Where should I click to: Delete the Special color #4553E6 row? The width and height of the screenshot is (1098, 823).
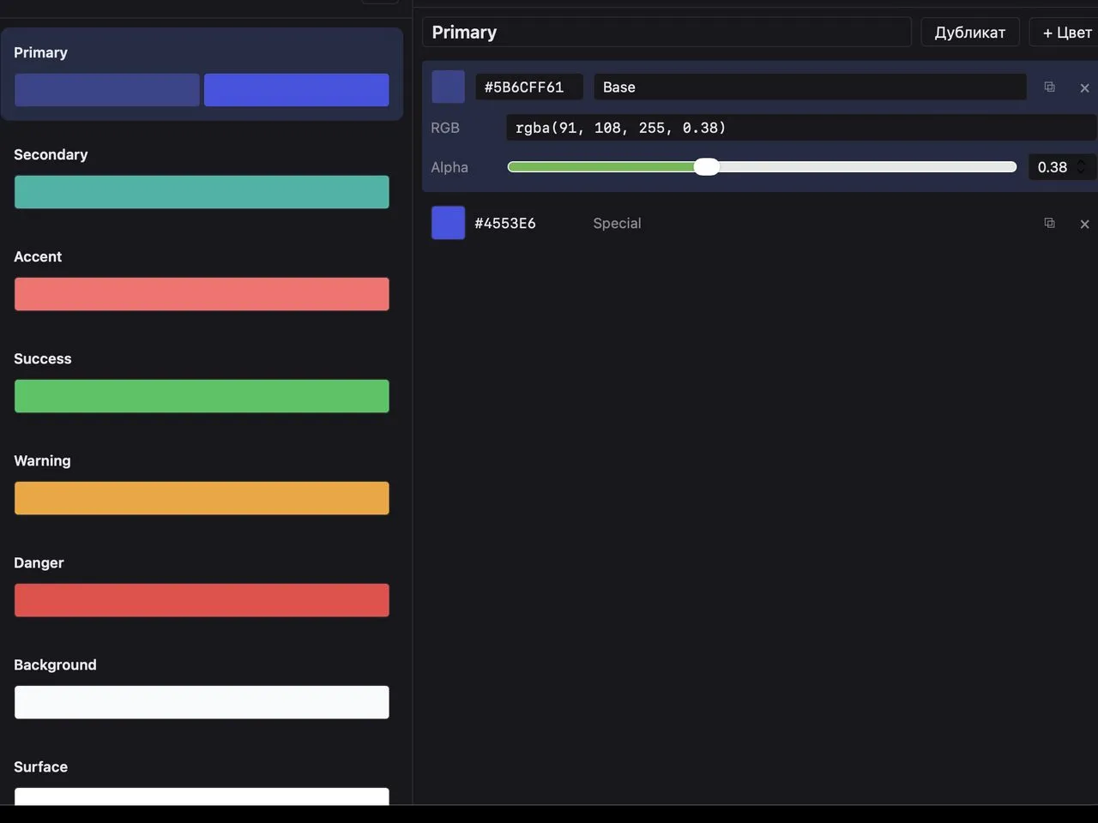point(1084,224)
